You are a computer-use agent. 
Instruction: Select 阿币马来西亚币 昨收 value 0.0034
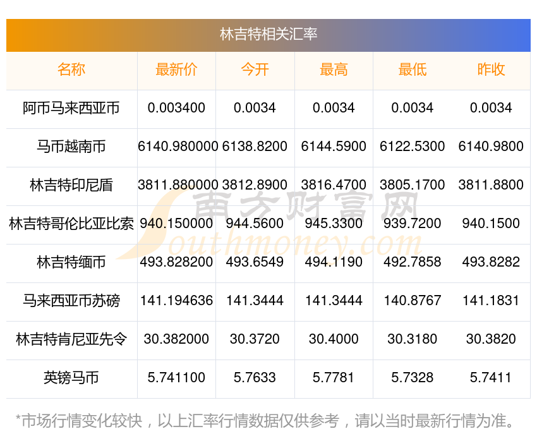point(491,108)
